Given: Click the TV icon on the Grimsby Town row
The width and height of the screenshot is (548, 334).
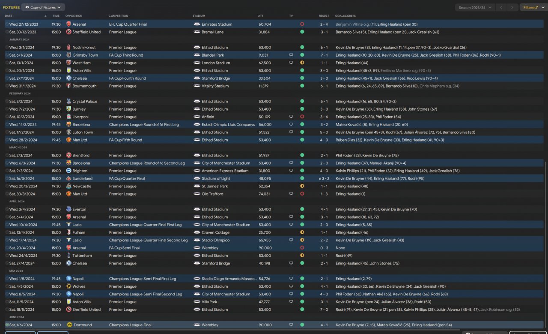Looking at the screenshot, I should 291,55.
